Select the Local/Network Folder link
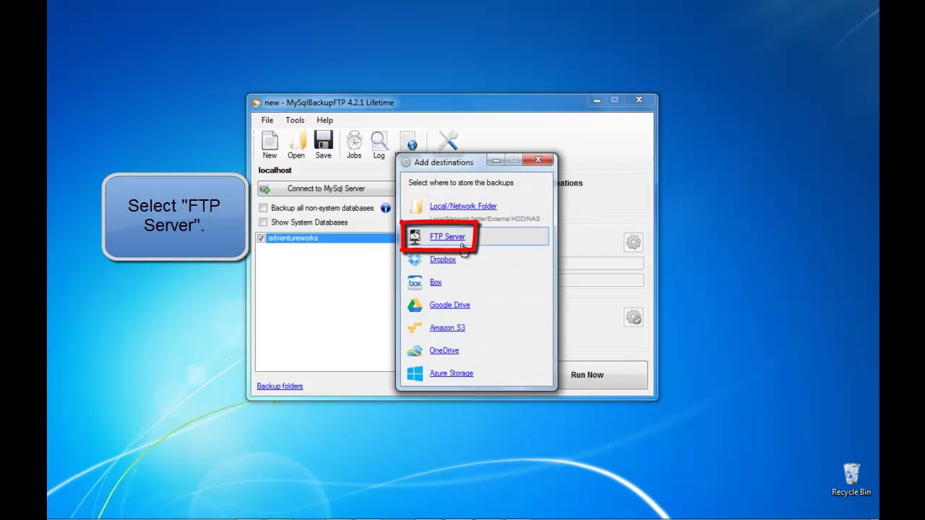The width and height of the screenshot is (925, 520). click(x=463, y=207)
